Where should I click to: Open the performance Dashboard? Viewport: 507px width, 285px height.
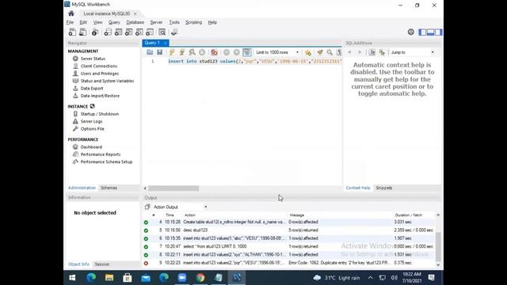pyautogui.click(x=91, y=146)
